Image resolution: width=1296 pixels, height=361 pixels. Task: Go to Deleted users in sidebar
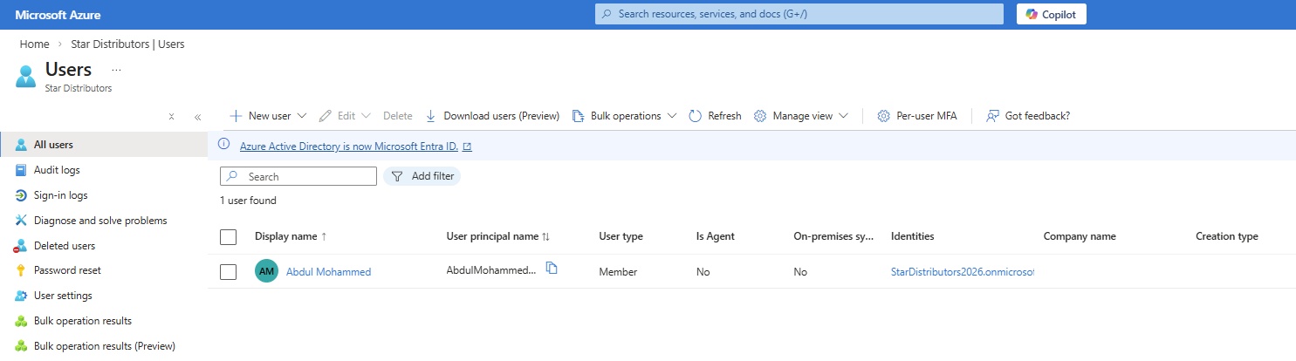tap(64, 246)
